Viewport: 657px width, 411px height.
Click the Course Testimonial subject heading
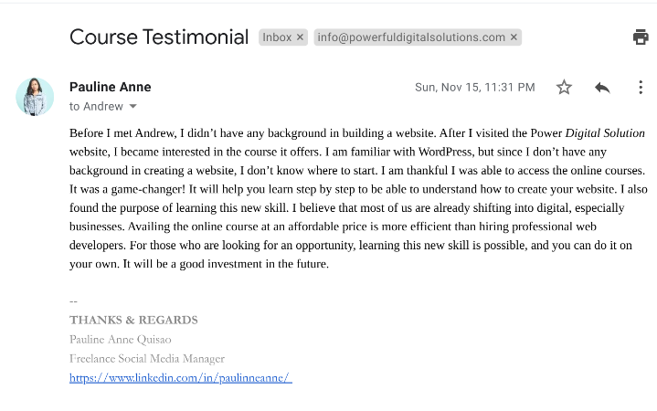[x=159, y=37]
